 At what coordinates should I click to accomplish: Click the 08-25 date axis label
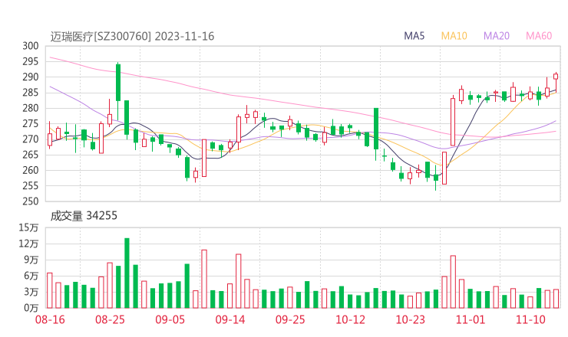110,319
